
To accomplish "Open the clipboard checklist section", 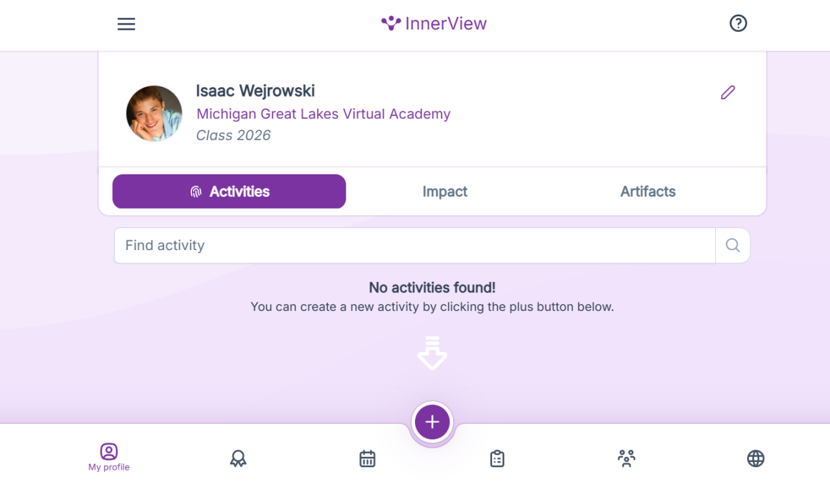I will point(497,459).
